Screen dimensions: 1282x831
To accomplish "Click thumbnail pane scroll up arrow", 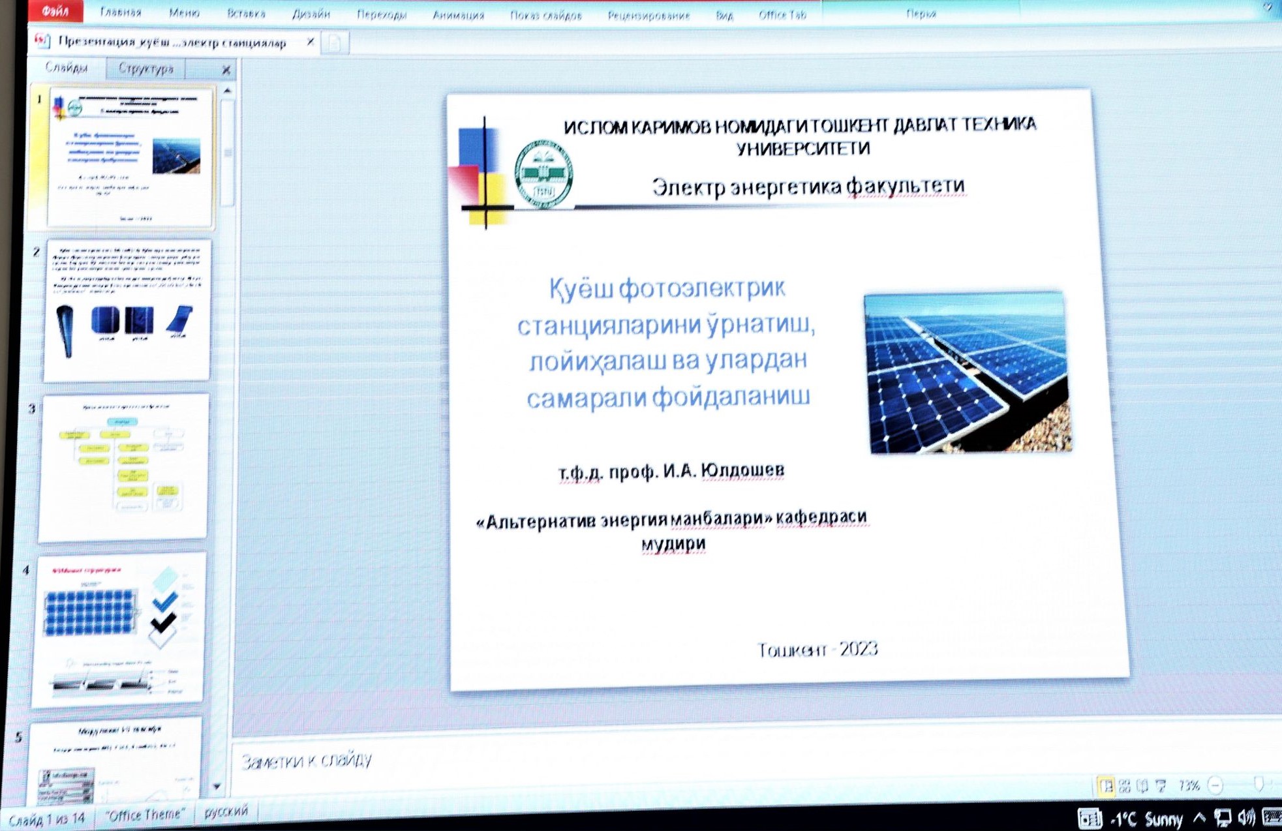I will tap(227, 91).
